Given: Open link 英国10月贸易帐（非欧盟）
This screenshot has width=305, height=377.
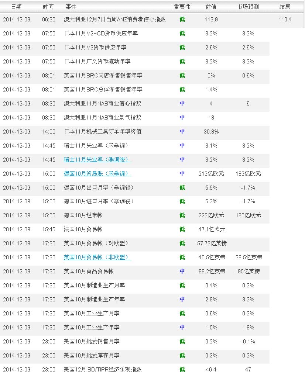Looking at the screenshot, I should pyautogui.click(x=97, y=257).
